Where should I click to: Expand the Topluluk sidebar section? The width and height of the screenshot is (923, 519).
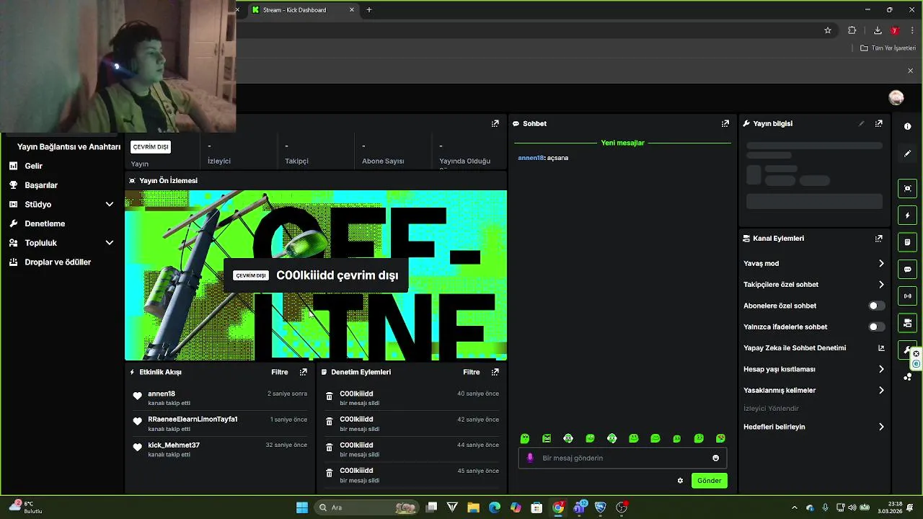tap(61, 243)
